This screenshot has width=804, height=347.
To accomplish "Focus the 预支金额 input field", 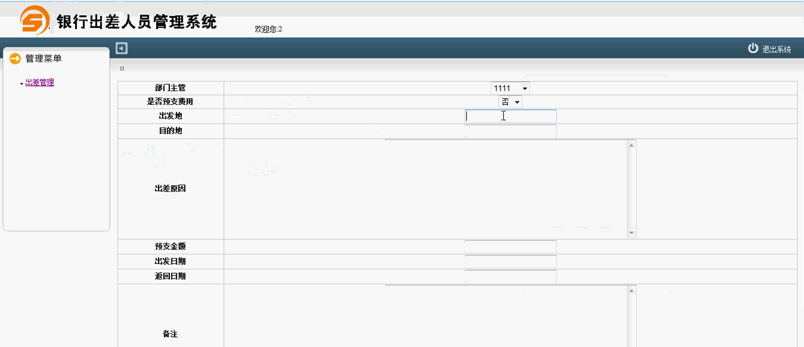I will click(511, 247).
